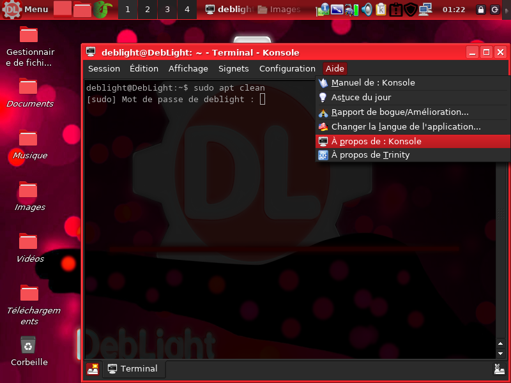Click the logout icon in top panel
The image size is (511, 383).
pyautogui.click(x=495, y=10)
